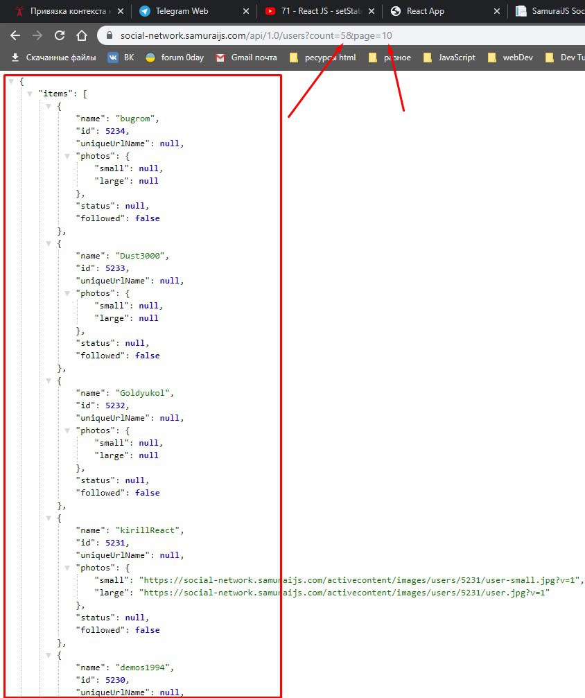Open the browser home page icon
Viewport: 585px width, 698px height.
pyautogui.click(x=82, y=35)
